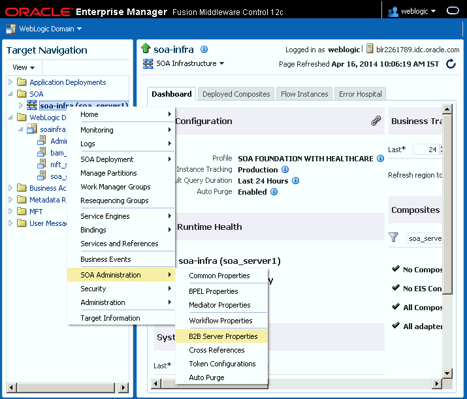This screenshot has height=399, width=467.
Task: Click the page refresh icon
Action: click(x=451, y=64)
